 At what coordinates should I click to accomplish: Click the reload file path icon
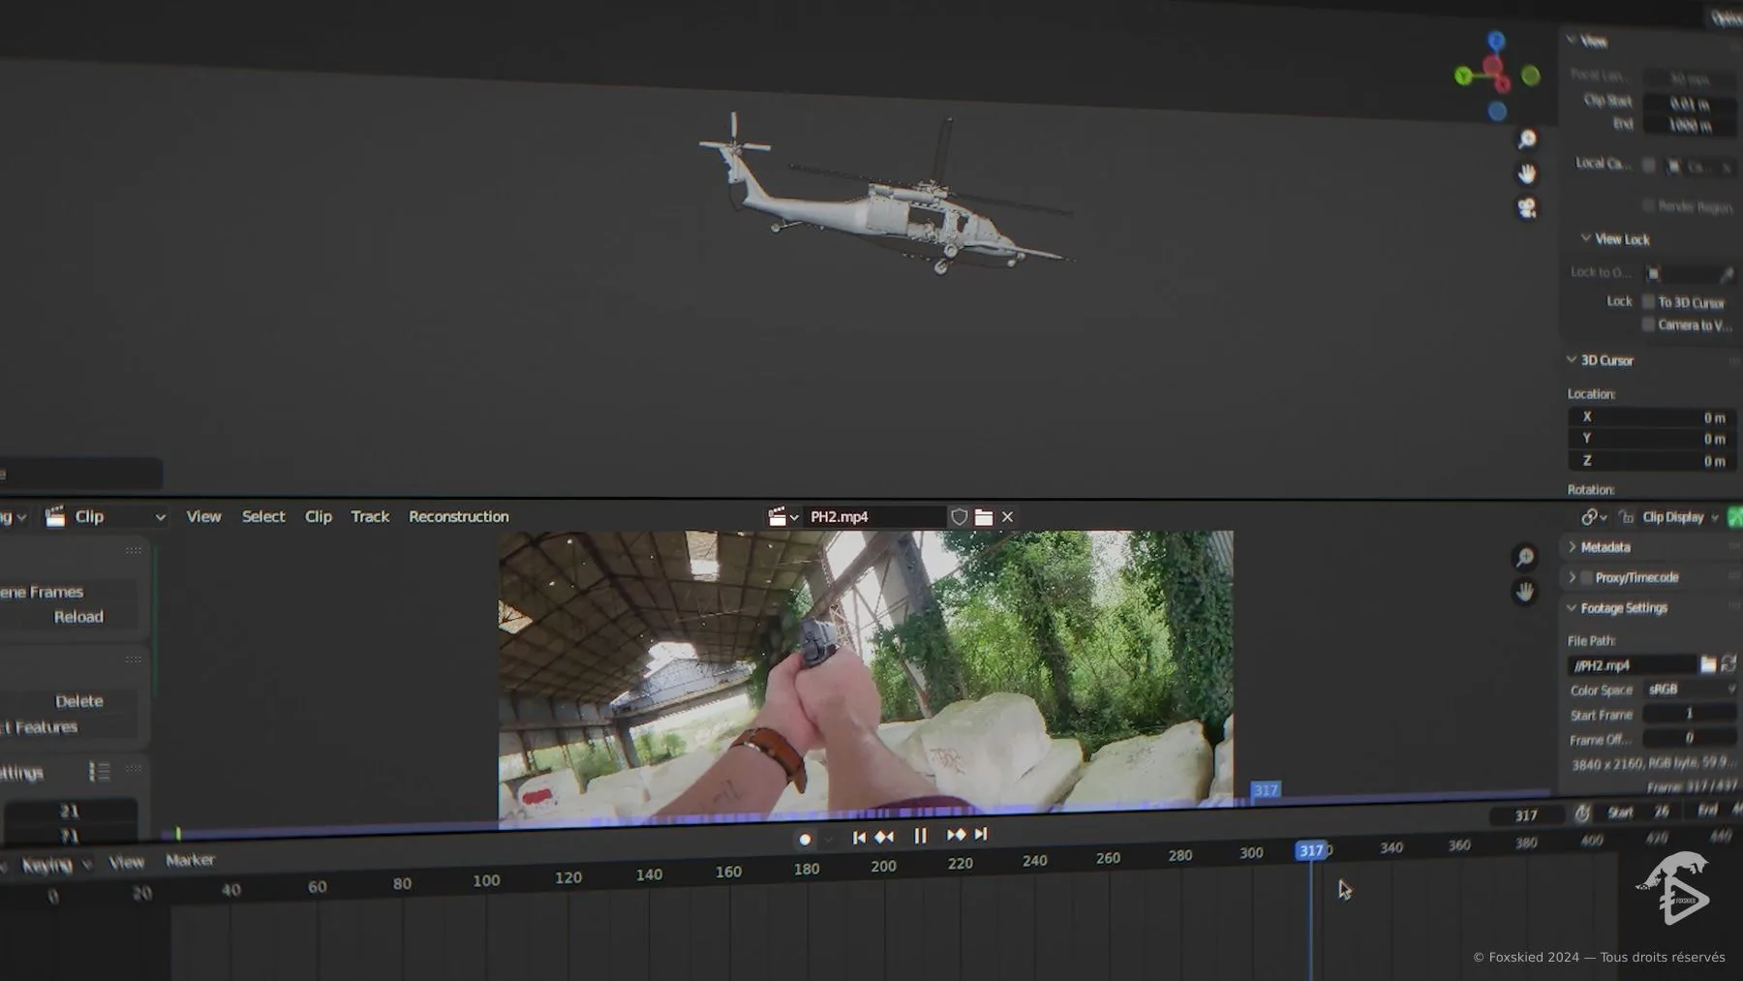(x=1729, y=663)
